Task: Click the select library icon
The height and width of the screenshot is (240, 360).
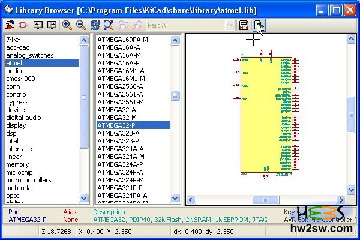Action: (10, 25)
